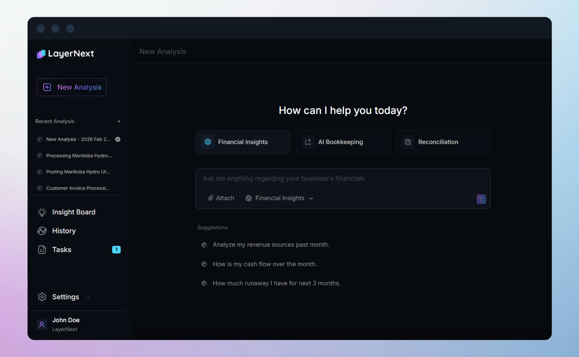
Task: Send the prompt with the arrow button
Action: point(481,199)
